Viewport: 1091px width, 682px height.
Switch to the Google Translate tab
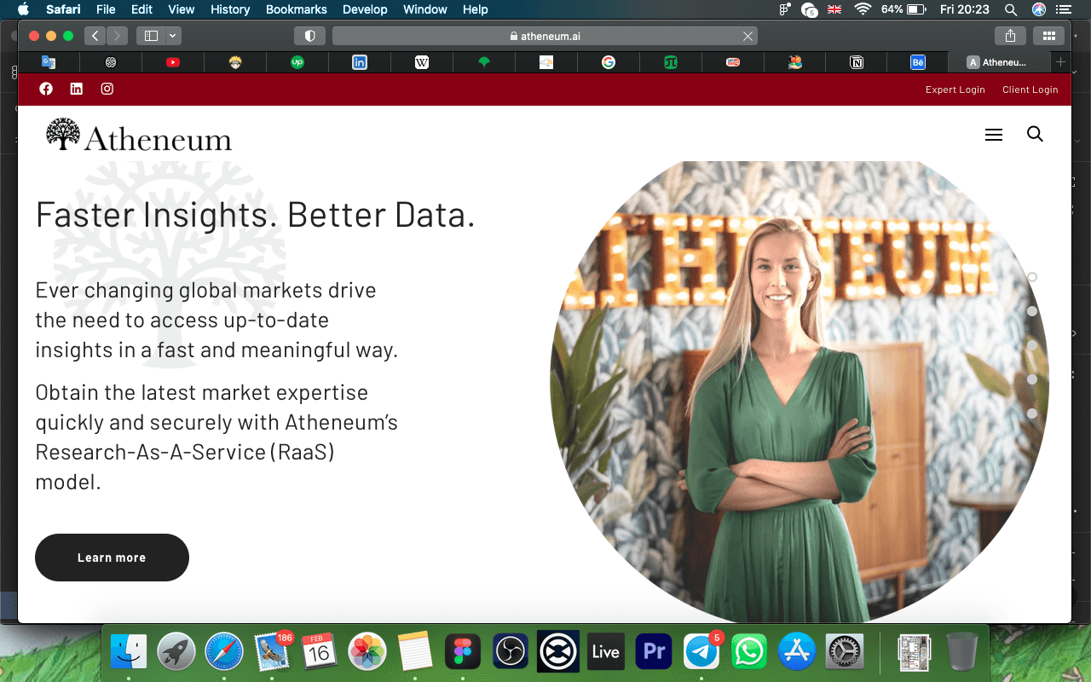click(49, 62)
